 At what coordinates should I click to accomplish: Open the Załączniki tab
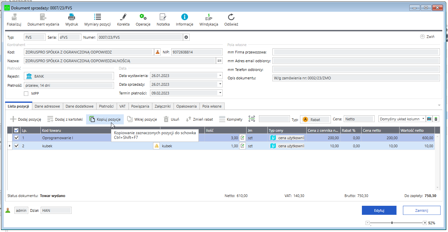coord(163,106)
